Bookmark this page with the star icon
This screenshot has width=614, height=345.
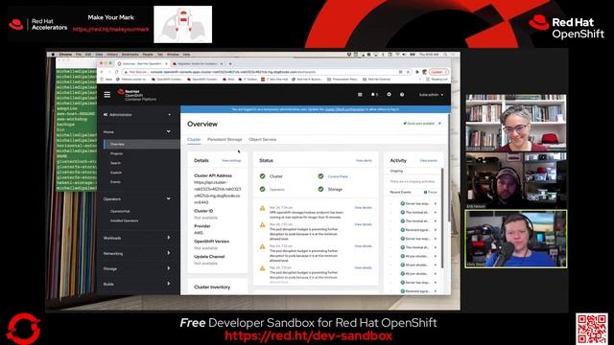coord(408,72)
